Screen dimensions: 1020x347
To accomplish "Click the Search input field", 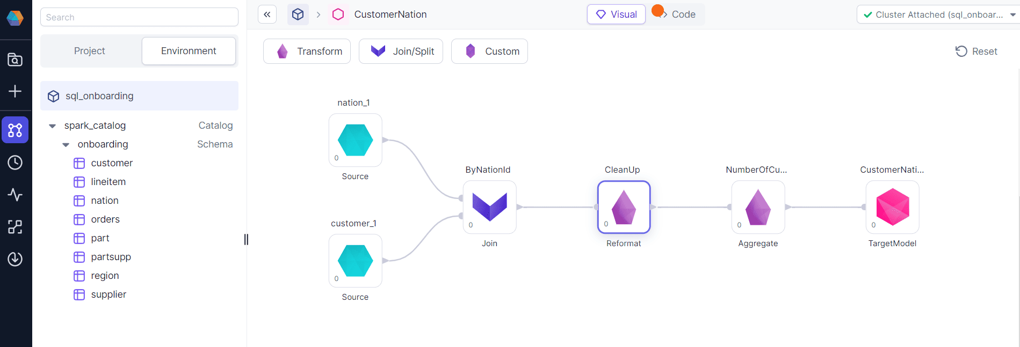I will (139, 17).
